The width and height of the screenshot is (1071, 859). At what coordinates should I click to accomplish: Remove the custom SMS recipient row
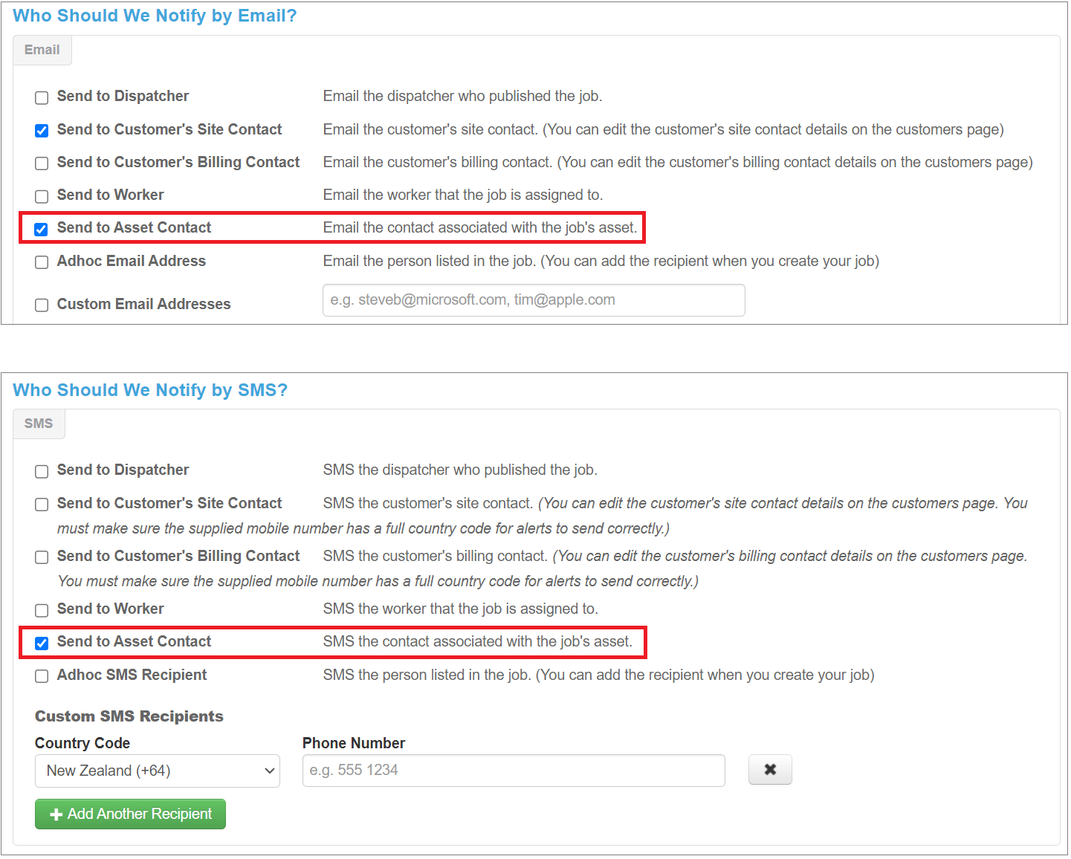pos(769,770)
